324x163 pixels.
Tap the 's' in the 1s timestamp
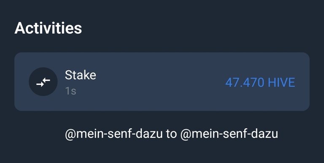pos(73,92)
